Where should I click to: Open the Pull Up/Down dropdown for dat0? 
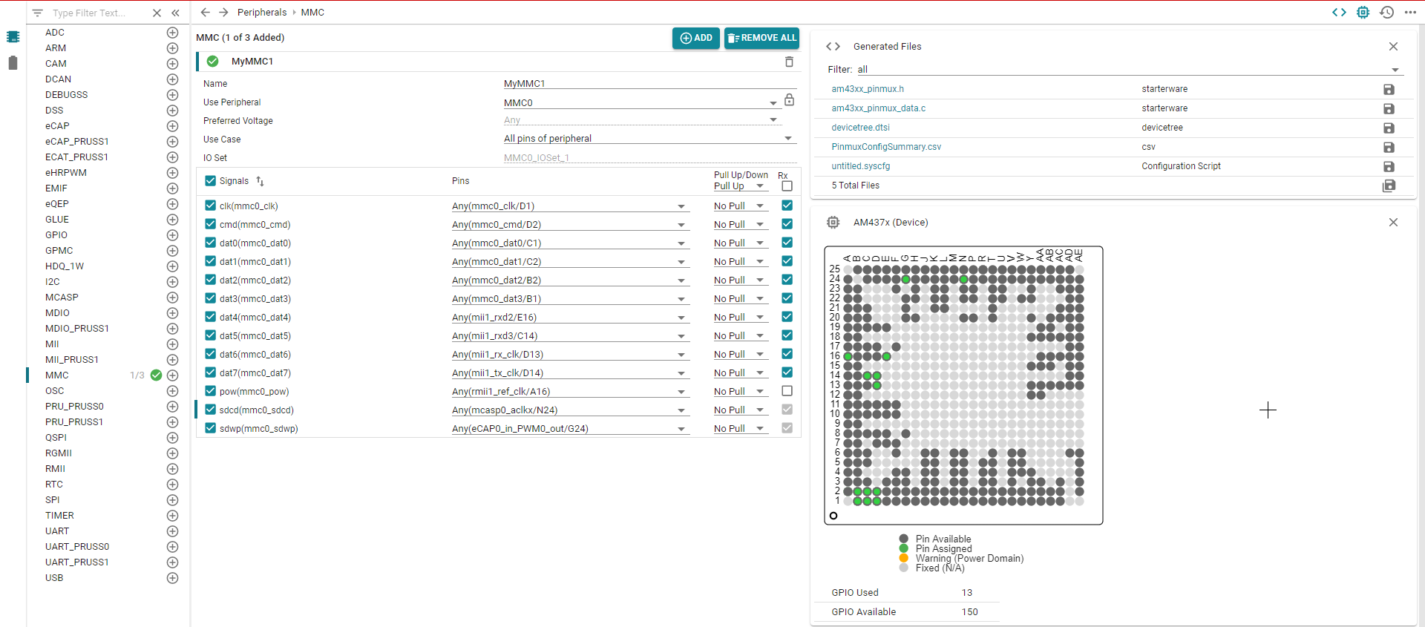pos(760,243)
